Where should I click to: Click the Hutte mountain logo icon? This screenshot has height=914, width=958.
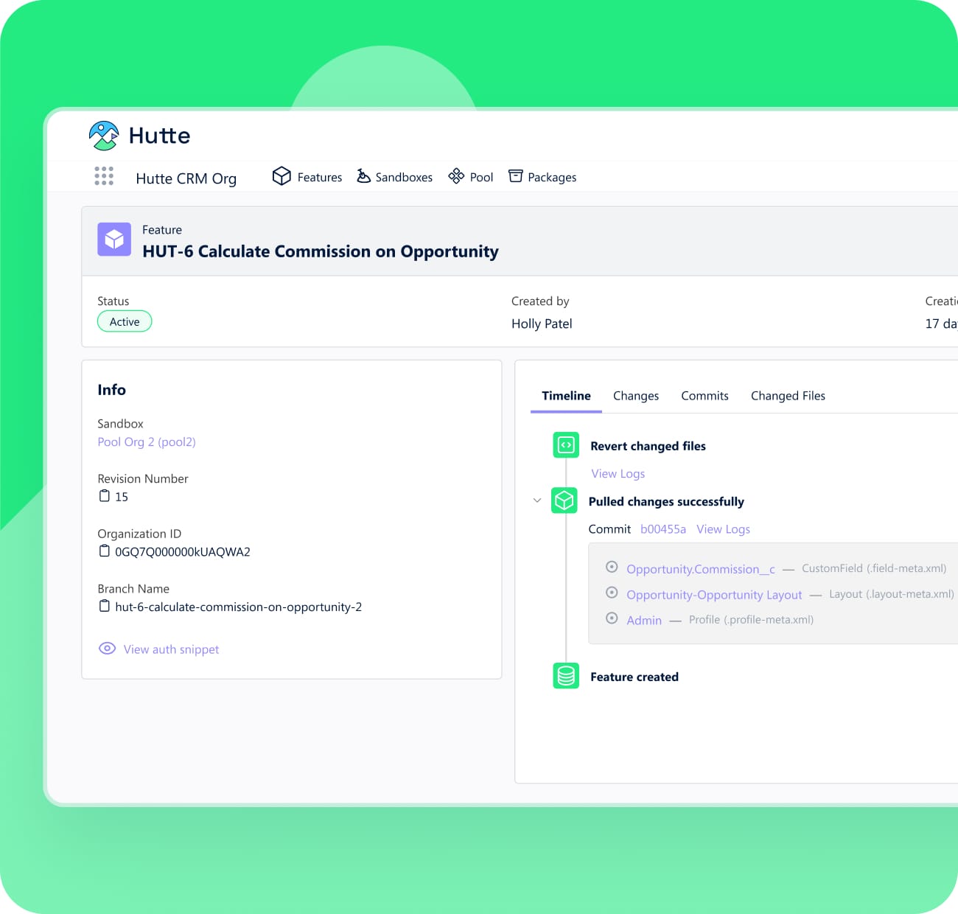tap(104, 136)
